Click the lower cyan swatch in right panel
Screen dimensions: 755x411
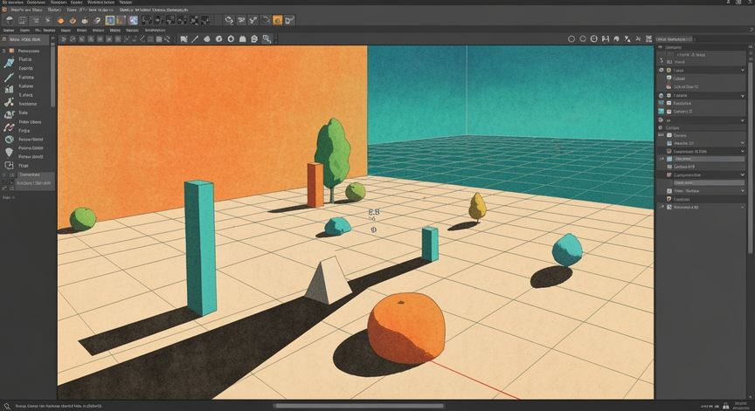tap(661, 112)
